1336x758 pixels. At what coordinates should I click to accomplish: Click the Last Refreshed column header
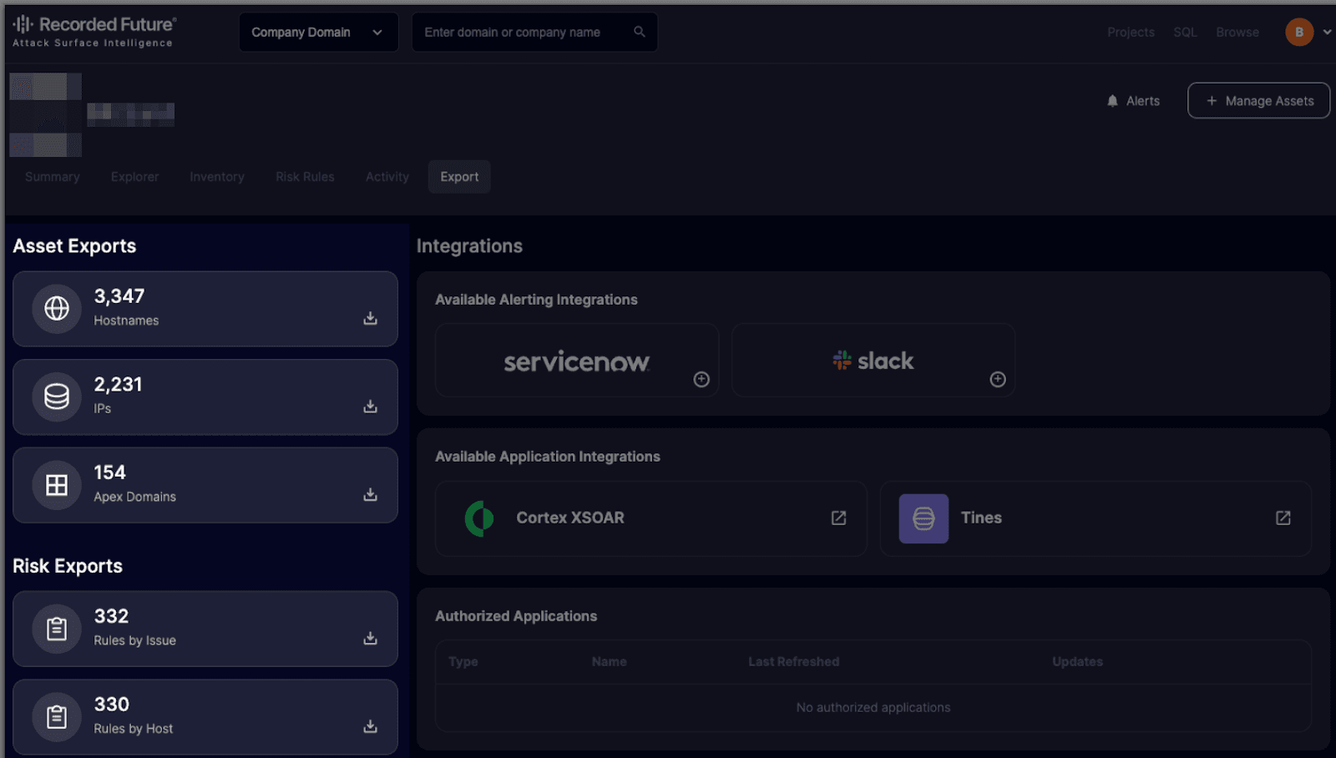[794, 662]
